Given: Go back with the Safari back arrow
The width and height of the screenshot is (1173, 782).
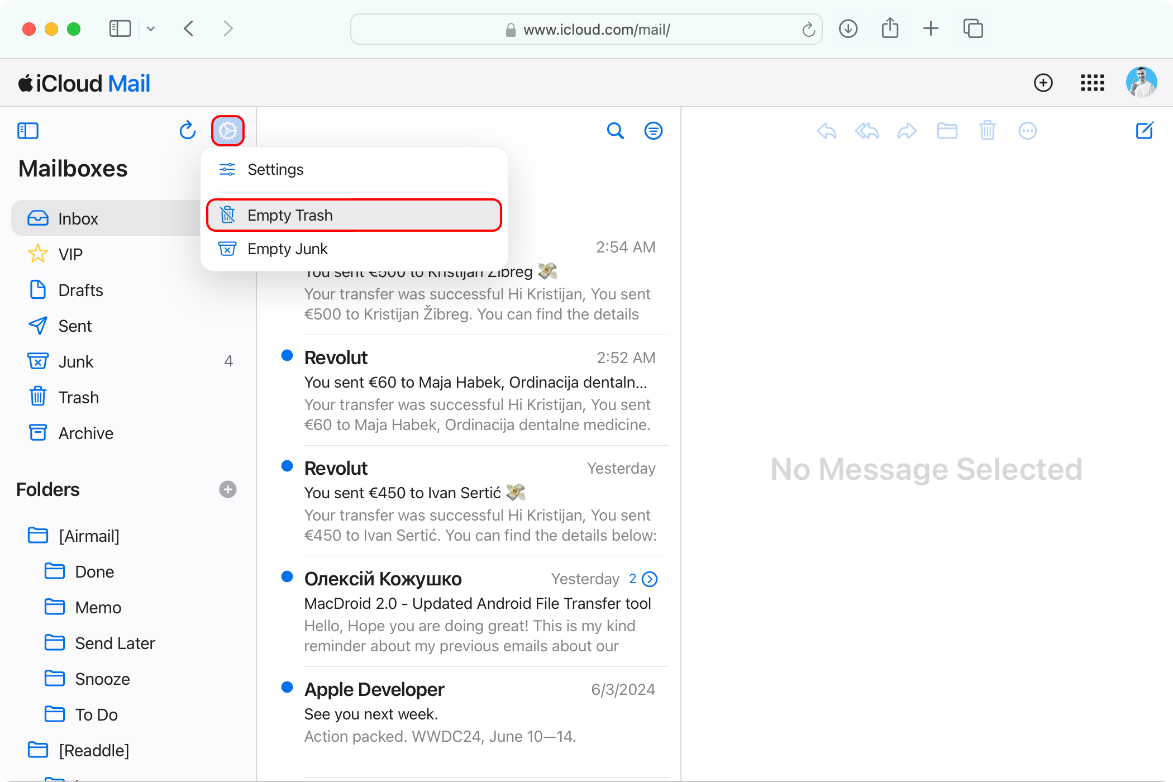Looking at the screenshot, I should (x=189, y=28).
